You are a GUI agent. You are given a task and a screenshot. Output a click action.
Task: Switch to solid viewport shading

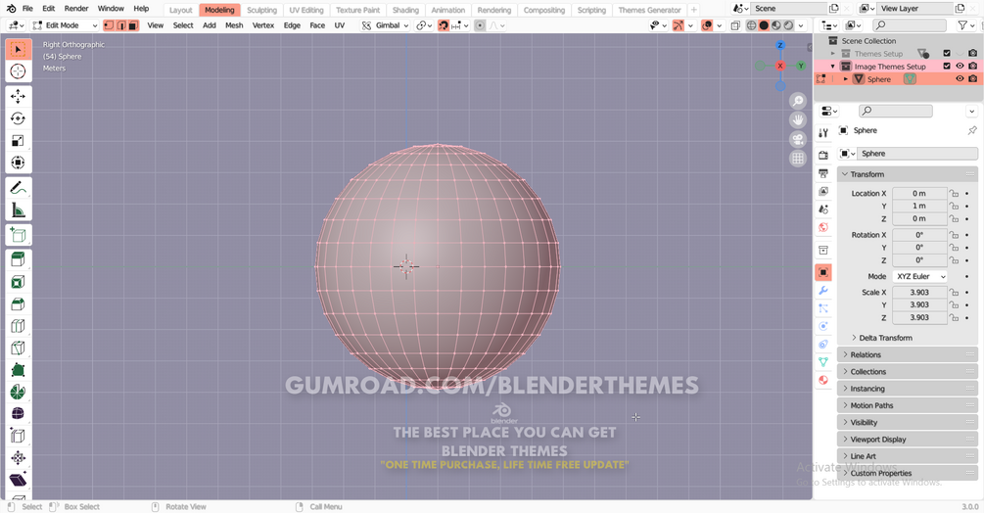tap(764, 25)
